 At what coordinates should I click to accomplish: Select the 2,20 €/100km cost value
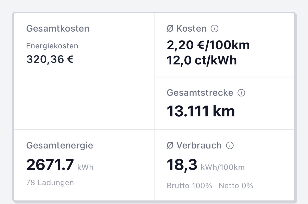point(208,45)
